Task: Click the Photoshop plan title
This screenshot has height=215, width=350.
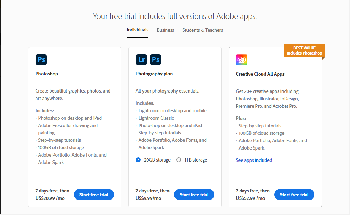Action: tap(47, 74)
